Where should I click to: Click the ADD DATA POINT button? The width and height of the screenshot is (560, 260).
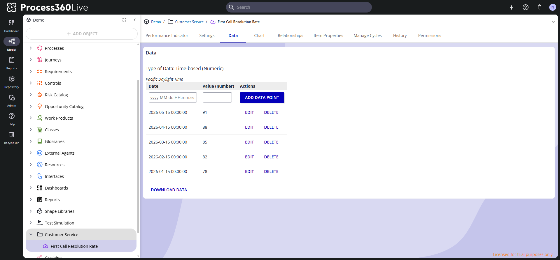click(x=262, y=98)
